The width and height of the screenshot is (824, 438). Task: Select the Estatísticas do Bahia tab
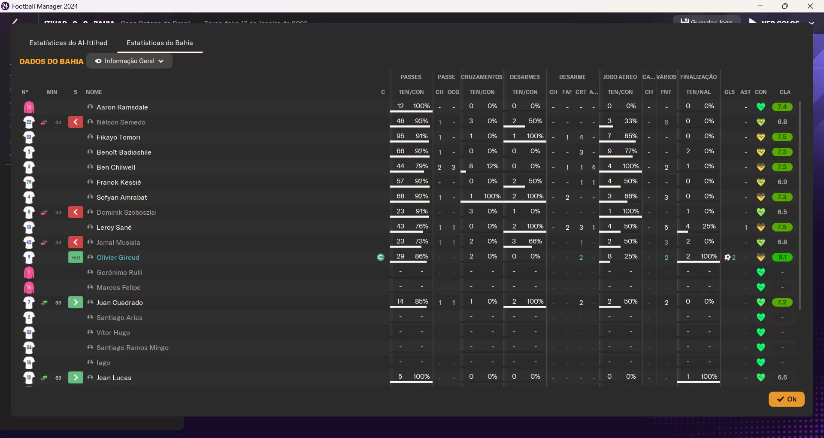pyautogui.click(x=160, y=43)
